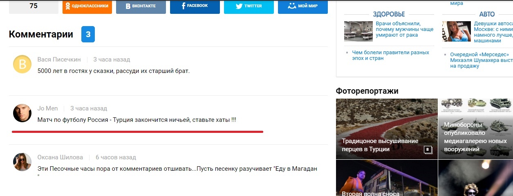Image resolution: width=513 pixels, height=196 pixels.
Task: Share the article on Facebook
Action: point(195,7)
